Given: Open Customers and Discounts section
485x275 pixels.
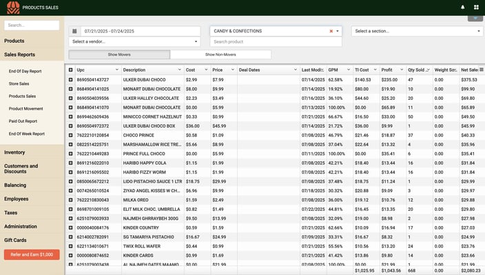Looking at the screenshot, I should tap(21, 169).
